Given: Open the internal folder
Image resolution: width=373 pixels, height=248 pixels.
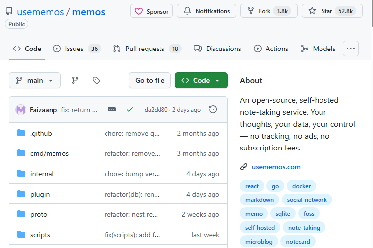Looking at the screenshot, I should point(42,174).
